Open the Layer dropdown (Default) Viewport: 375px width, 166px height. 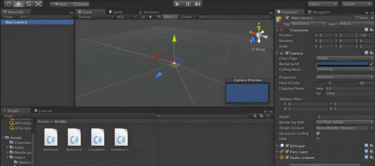pyautogui.click(x=356, y=24)
